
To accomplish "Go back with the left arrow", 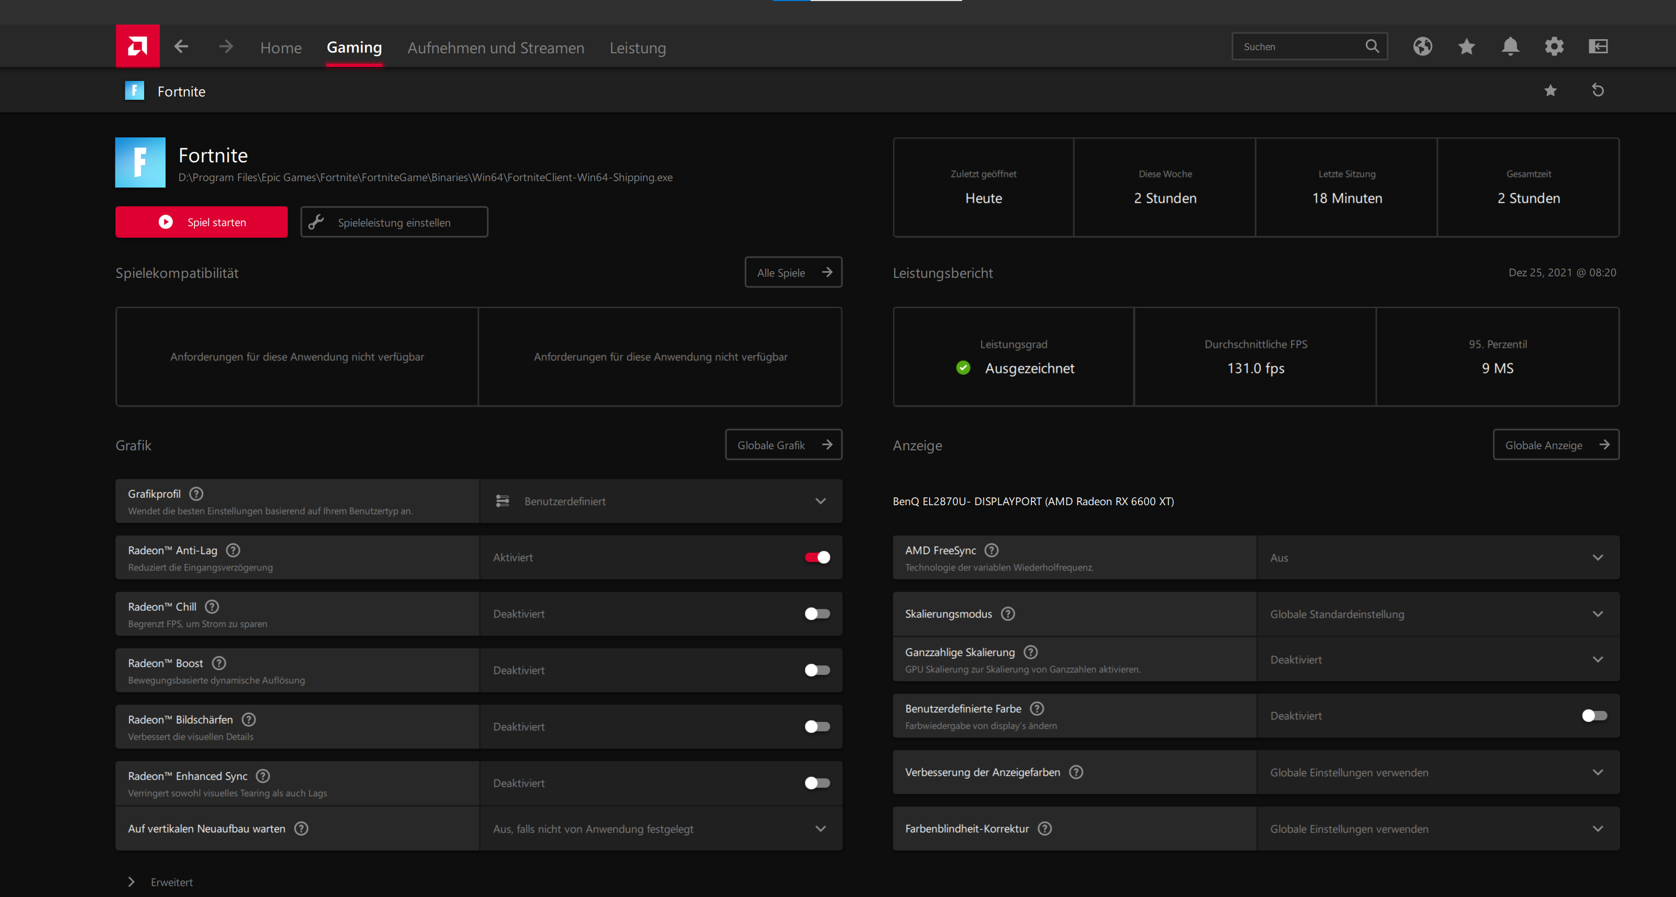I will point(182,46).
